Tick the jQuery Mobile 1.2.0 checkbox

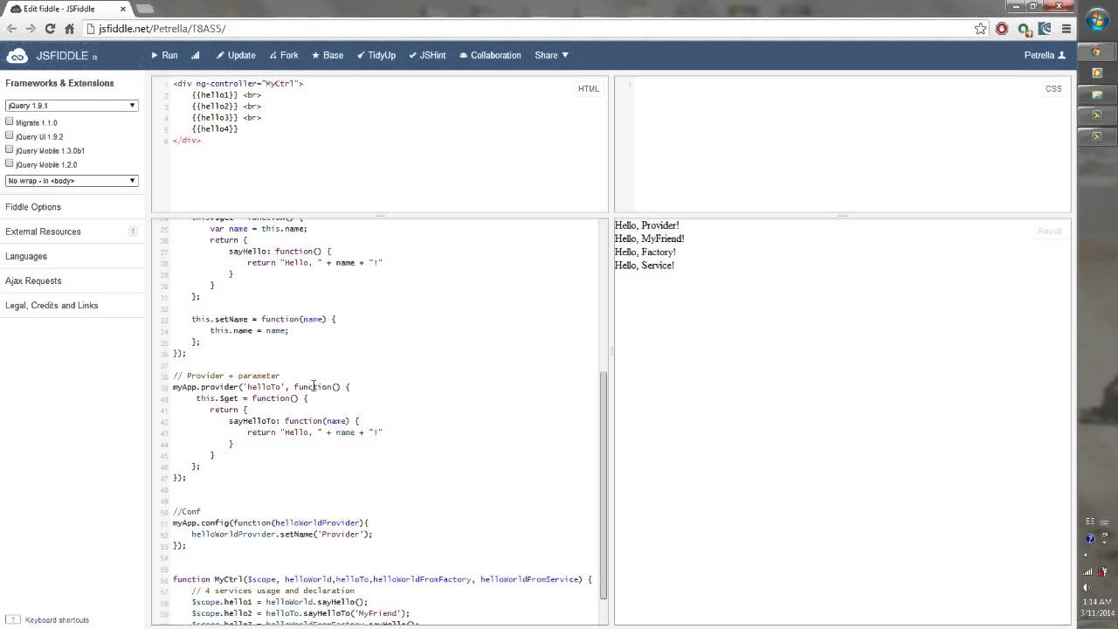point(10,164)
